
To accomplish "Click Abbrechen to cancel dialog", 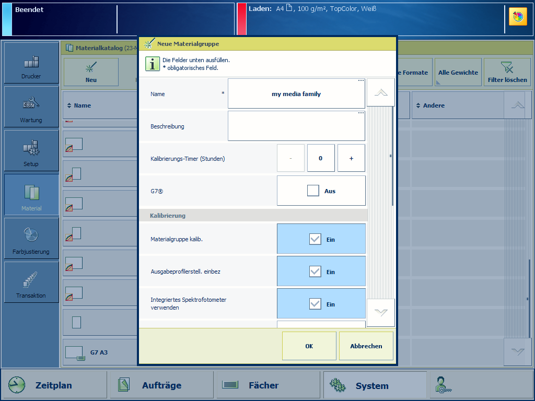I will 366,346.
